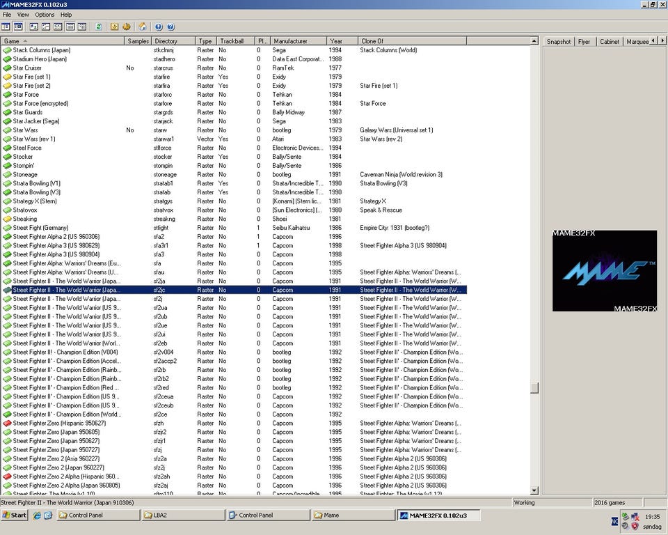The width and height of the screenshot is (668, 535).
Task: Sort by the Manufacturer column header
Action: click(299, 41)
